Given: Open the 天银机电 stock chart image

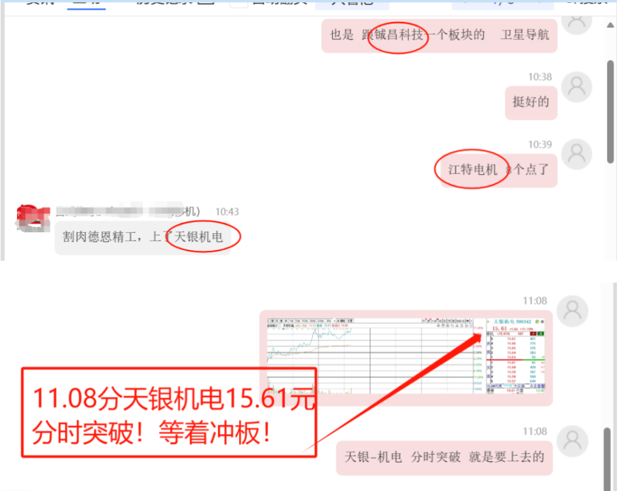Looking at the screenshot, I should pos(406,356).
